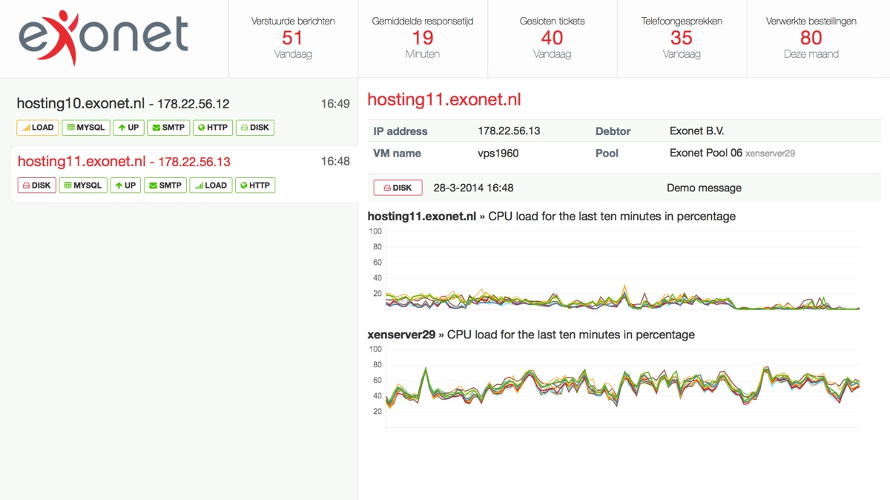Image resolution: width=890 pixels, height=500 pixels.
Task: Click the 16:48 timestamp in server list
Action: [x=335, y=161]
